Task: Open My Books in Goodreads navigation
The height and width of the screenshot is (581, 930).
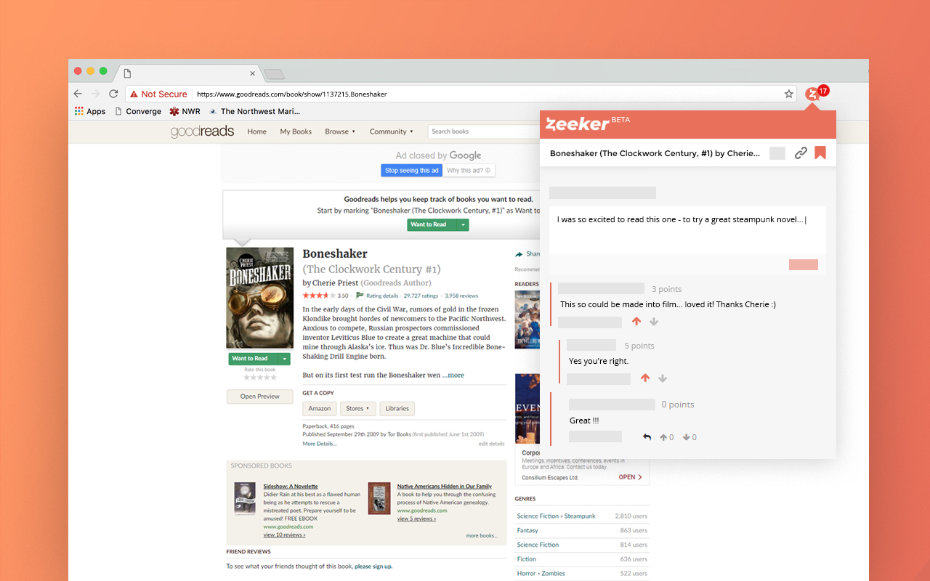Action: pyautogui.click(x=296, y=131)
